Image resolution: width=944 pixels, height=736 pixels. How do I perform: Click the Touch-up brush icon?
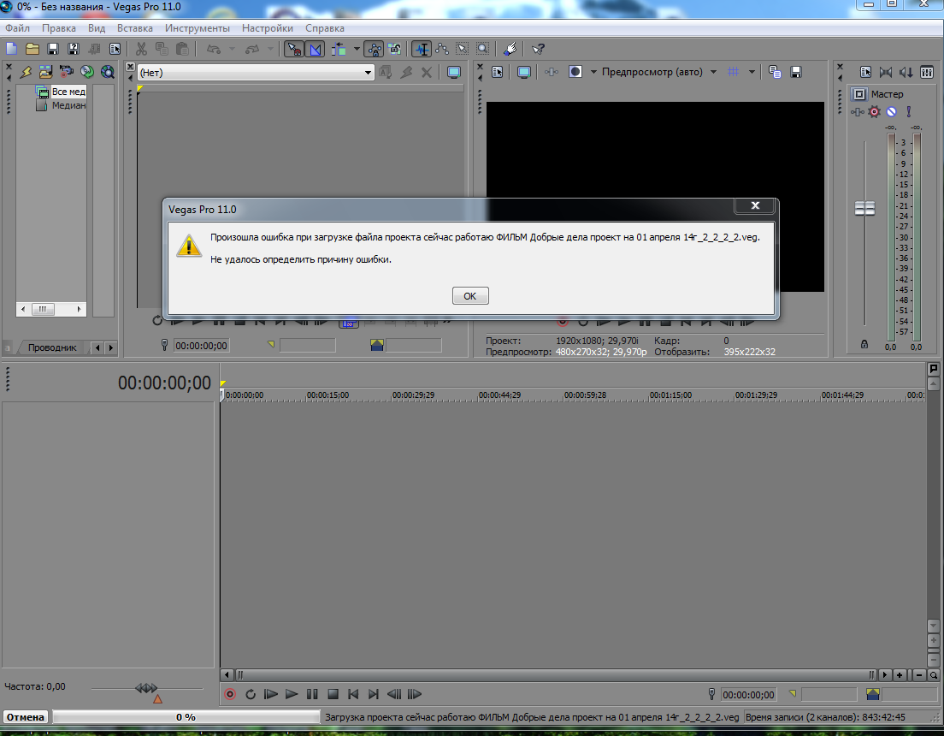coord(510,49)
